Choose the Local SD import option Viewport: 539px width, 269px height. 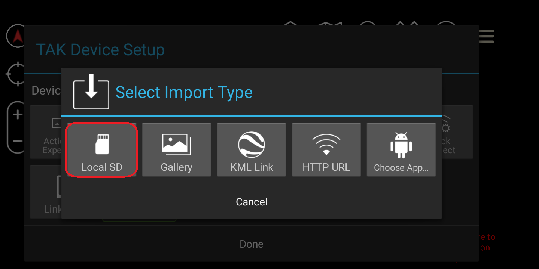(101, 149)
